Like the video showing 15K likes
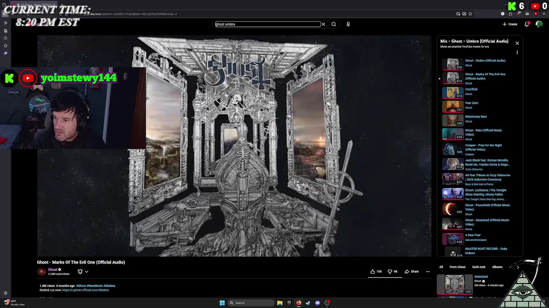Screen dimensions: 549x308 376,272
